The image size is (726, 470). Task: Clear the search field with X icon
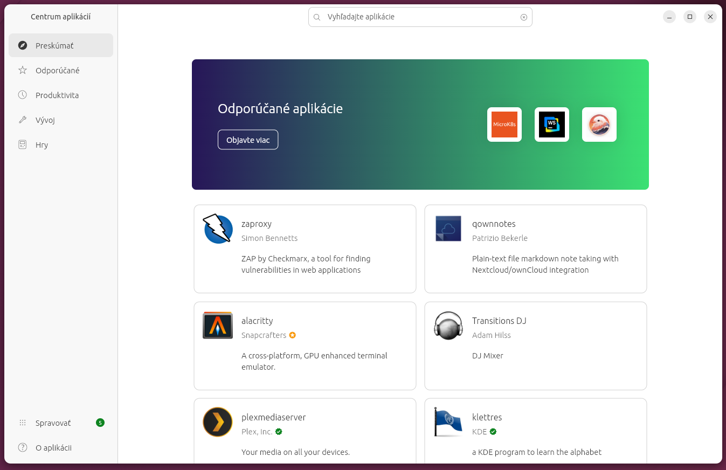pyautogui.click(x=524, y=17)
